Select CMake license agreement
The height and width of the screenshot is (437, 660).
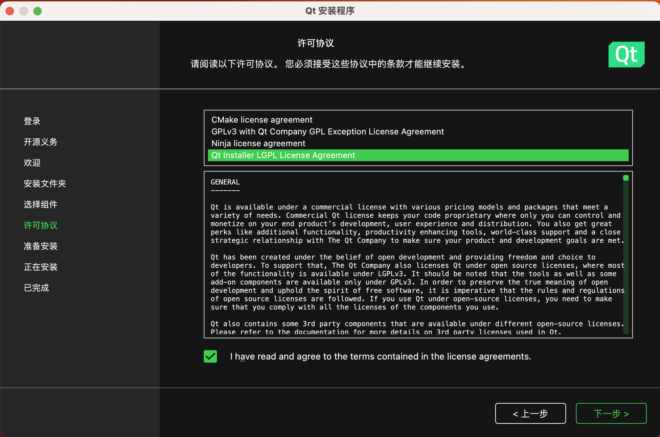coord(418,120)
